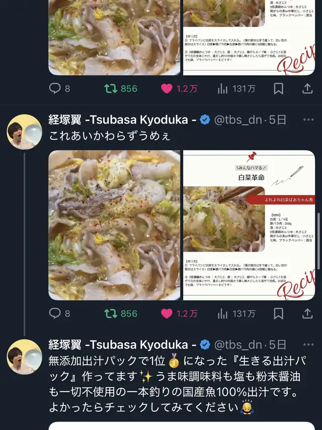322x430 pixels.
Task: Open profile avatar on bottom tweet
Action: [24, 357]
